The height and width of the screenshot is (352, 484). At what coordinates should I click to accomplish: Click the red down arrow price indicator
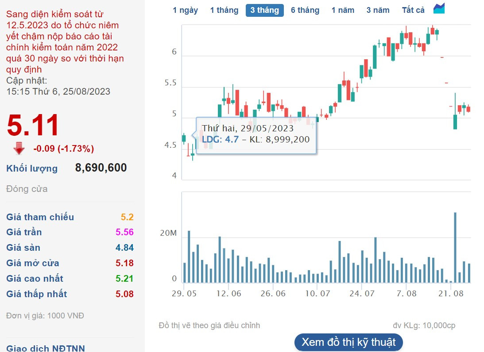tap(19, 149)
